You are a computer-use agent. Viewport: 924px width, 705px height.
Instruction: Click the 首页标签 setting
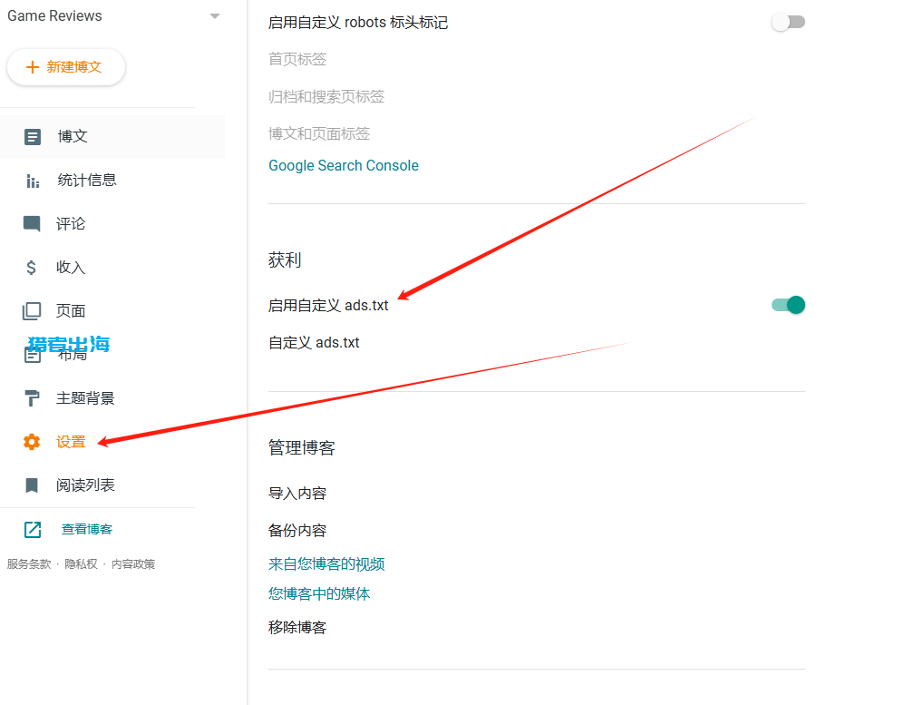297,59
